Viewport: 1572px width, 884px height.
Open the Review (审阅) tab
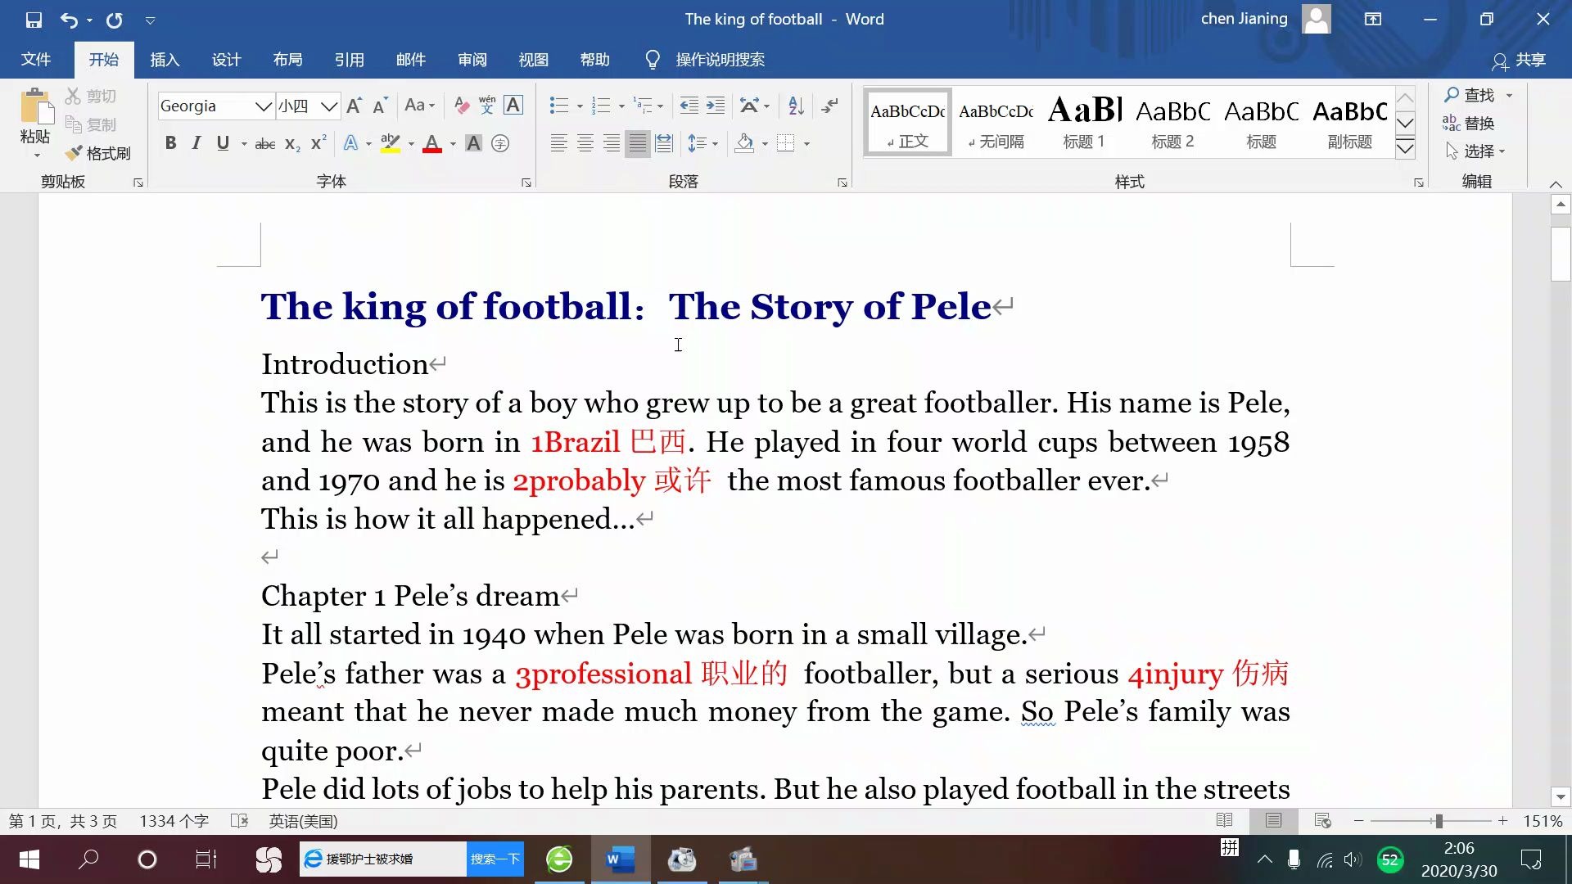pyautogui.click(x=472, y=60)
